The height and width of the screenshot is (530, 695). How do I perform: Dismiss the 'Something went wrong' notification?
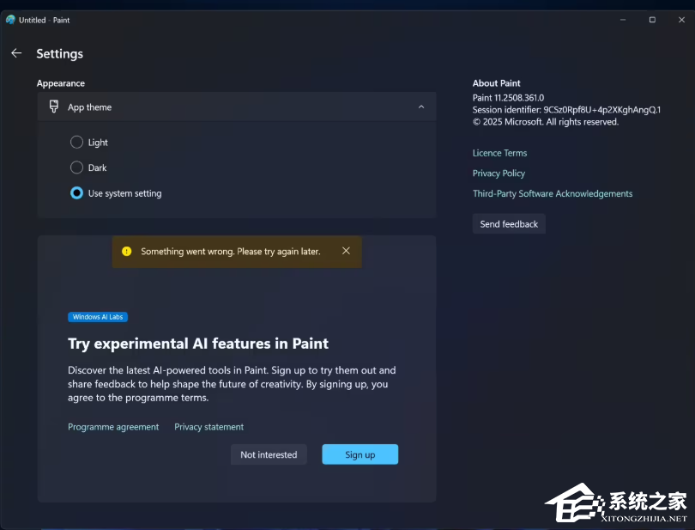tap(346, 251)
